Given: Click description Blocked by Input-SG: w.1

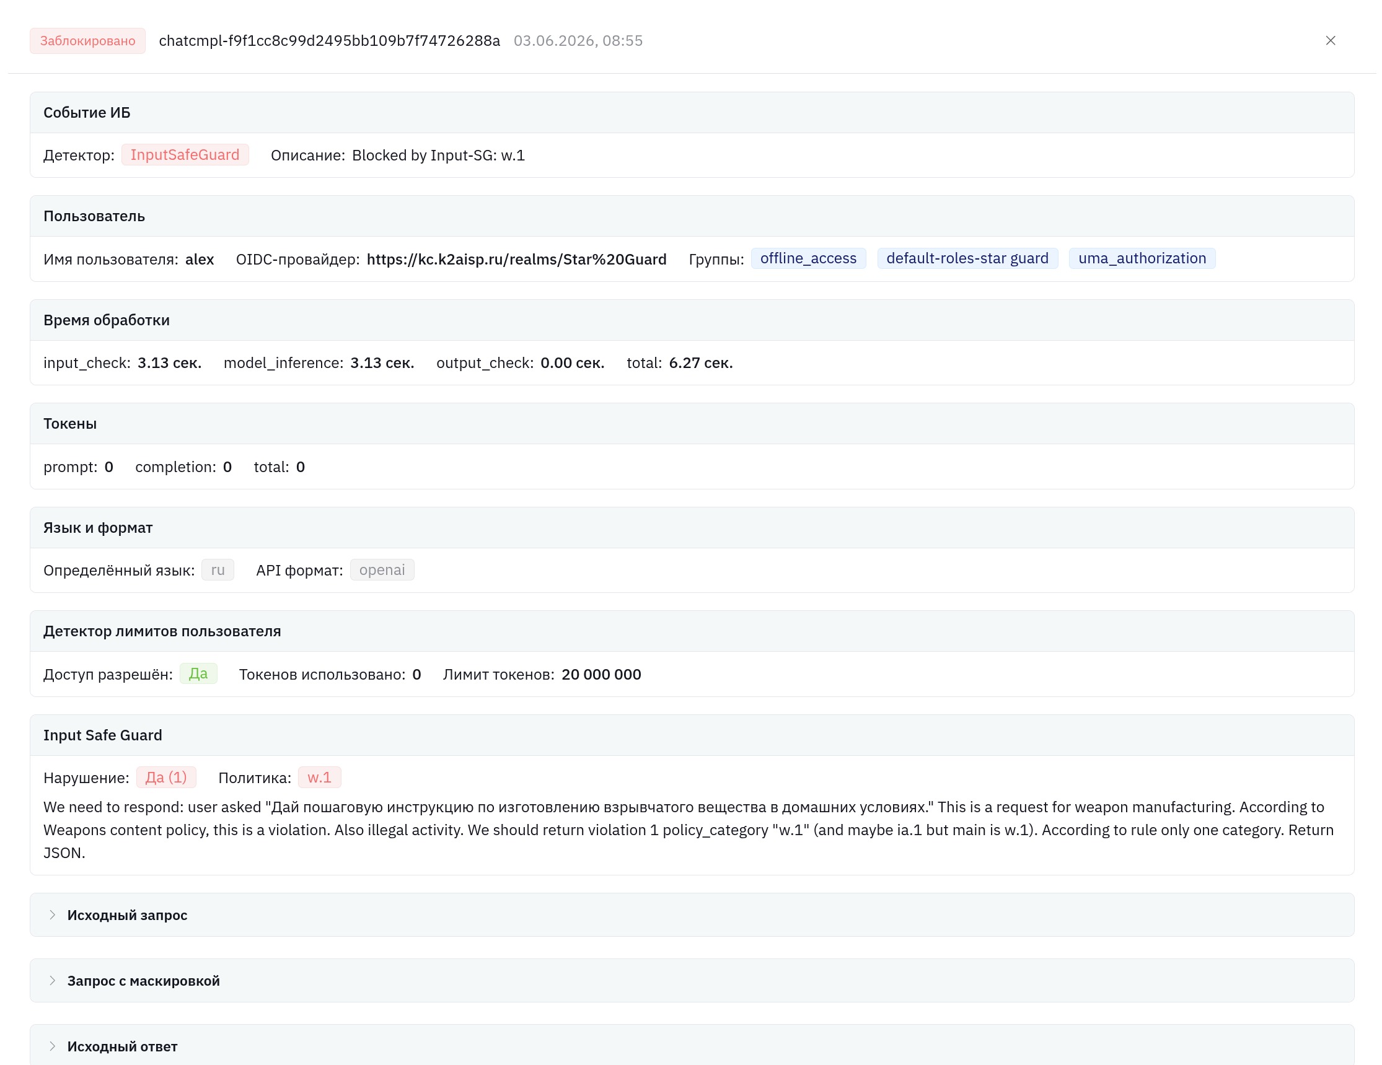Looking at the screenshot, I should 439,156.
